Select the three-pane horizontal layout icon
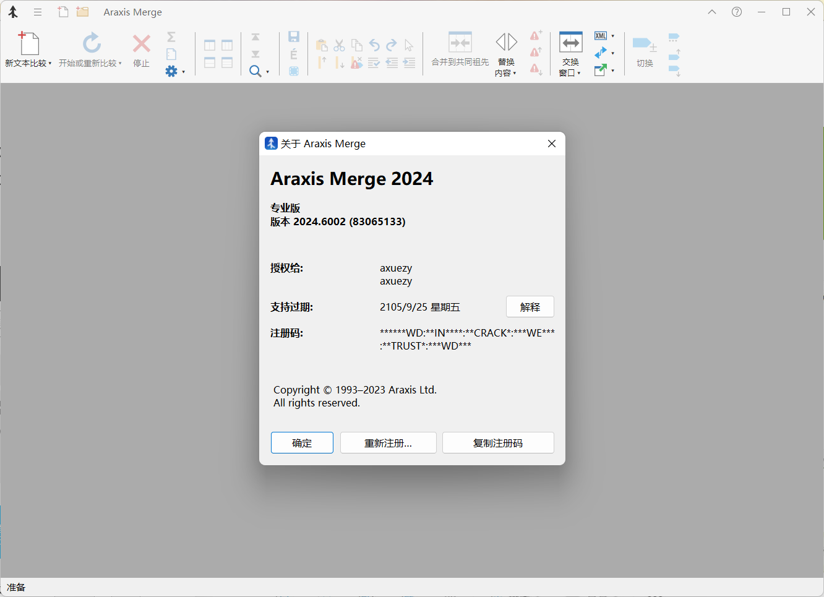The image size is (824, 597). 227,62
